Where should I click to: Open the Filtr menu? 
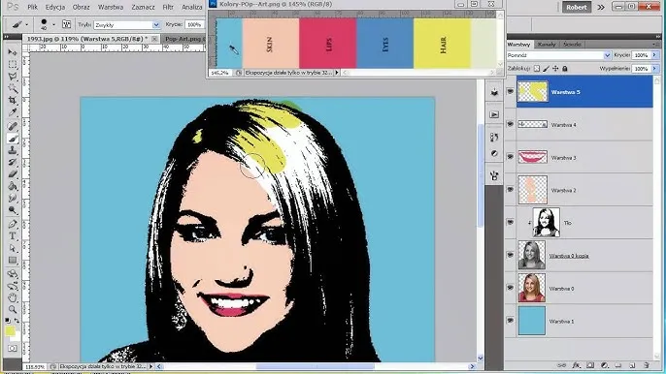click(x=168, y=7)
